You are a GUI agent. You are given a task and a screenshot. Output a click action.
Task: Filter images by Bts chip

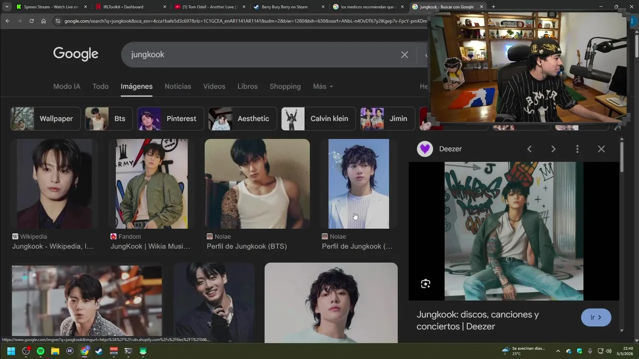click(x=109, y=119)
